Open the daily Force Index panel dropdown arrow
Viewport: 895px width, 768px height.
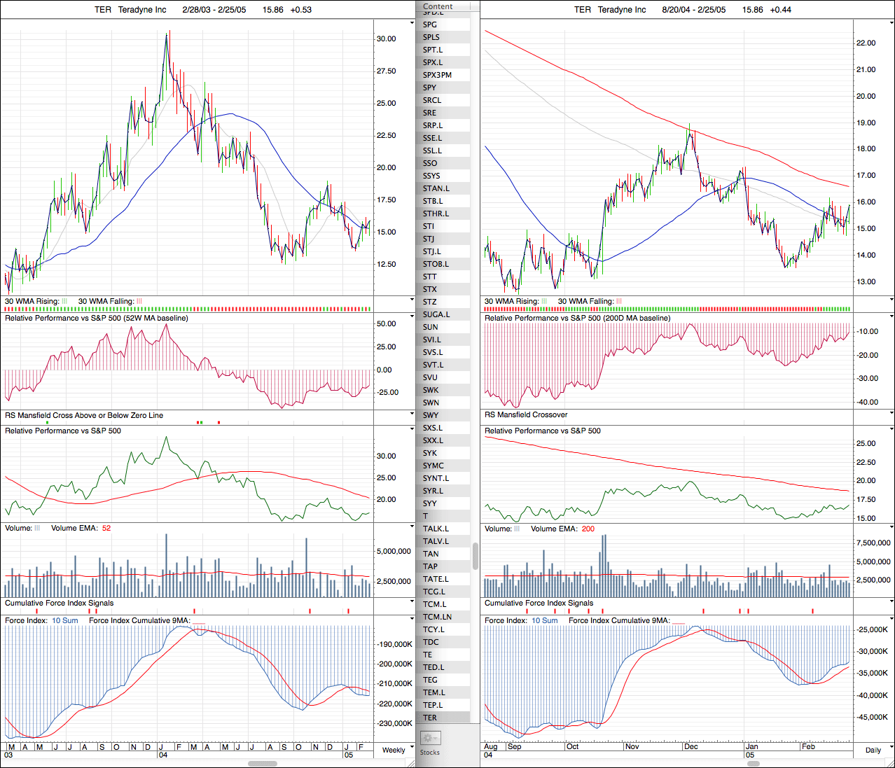coord(891,619)
